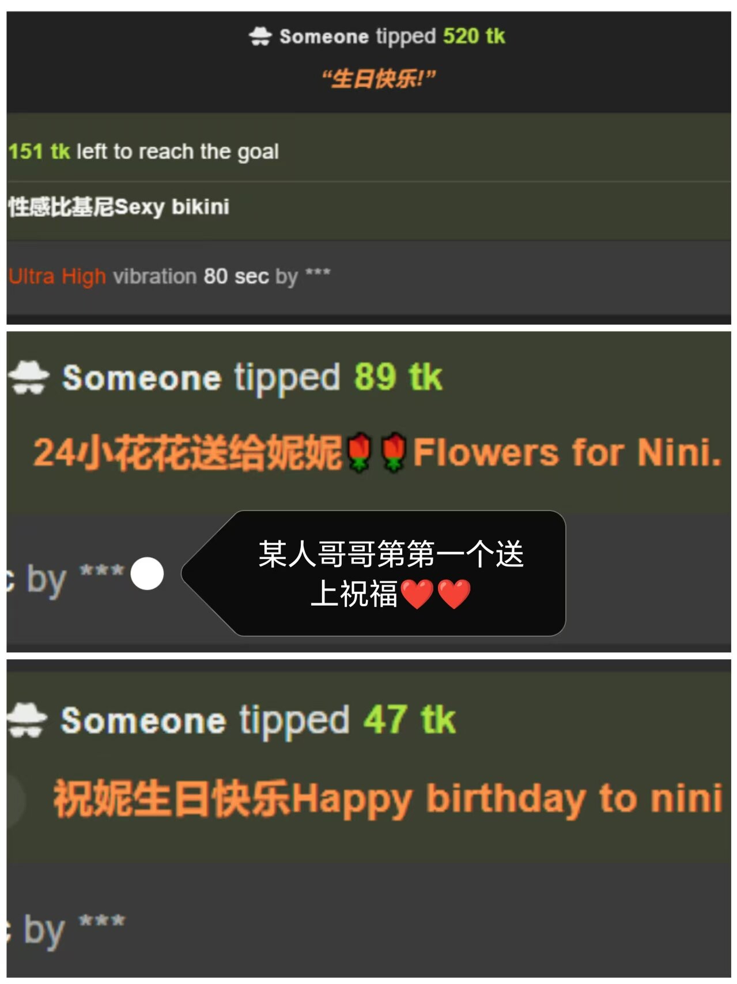Click the 89 tk tip amount
737x984 pixels.
coord(398,377)
